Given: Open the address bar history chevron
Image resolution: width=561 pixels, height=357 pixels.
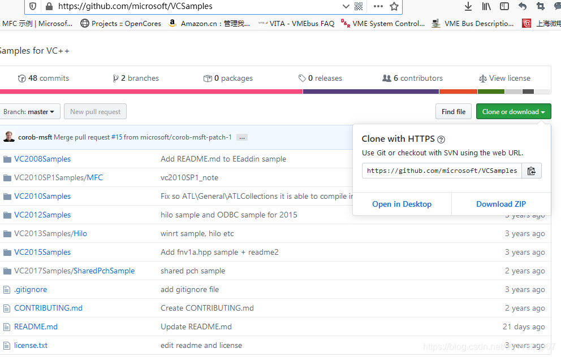Looking at the screenshot, I should click(346, 7).
